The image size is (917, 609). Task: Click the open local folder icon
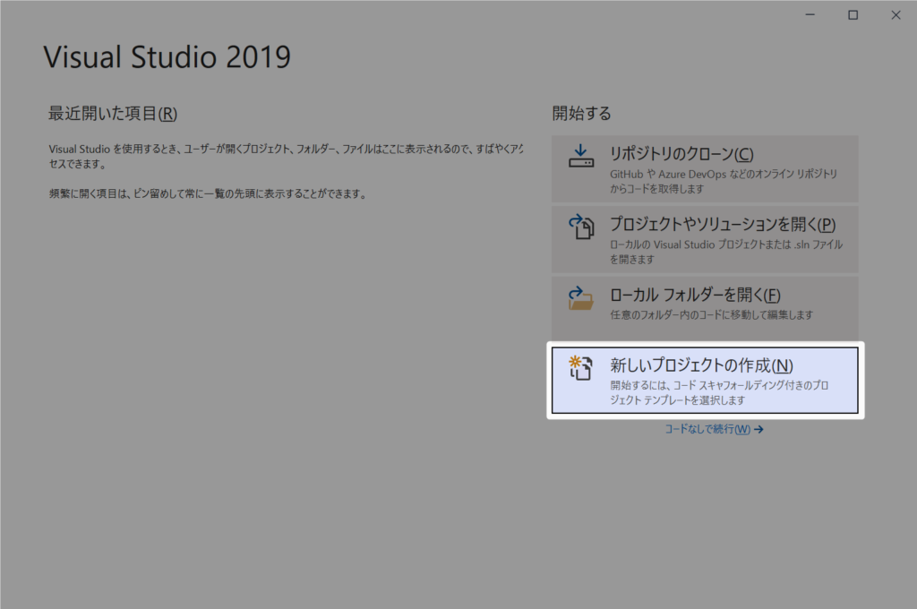pos(580,298)
